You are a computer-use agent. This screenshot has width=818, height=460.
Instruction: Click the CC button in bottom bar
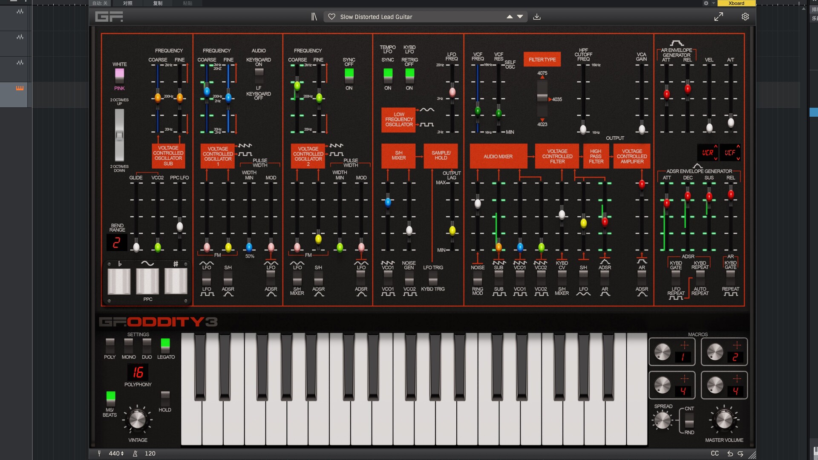tap(715, 454)
